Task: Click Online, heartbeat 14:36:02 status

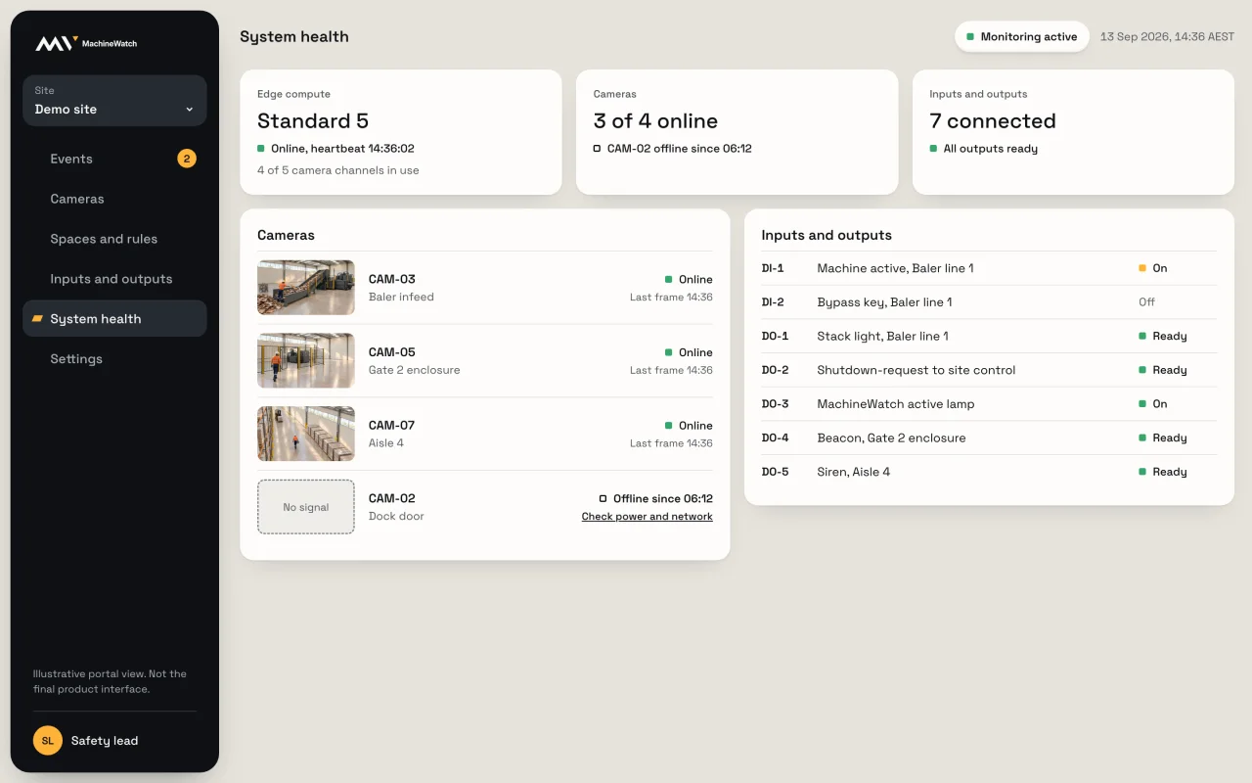Action: 335,149
